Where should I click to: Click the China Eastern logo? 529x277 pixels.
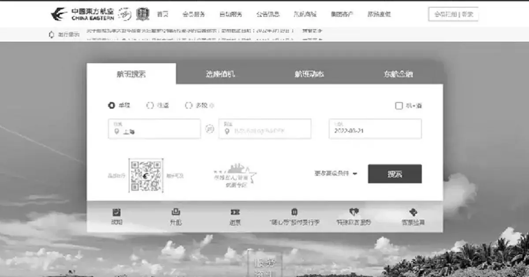[x=82, y=14]
